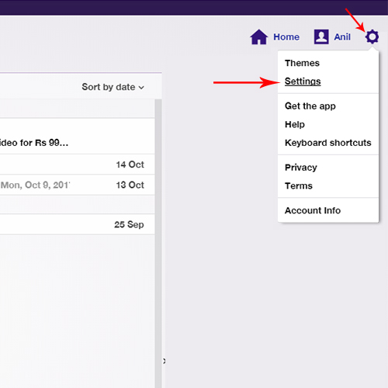Click the Anil profile avatar icon
The width and height of the screenshot is (388, 388).
321,36
